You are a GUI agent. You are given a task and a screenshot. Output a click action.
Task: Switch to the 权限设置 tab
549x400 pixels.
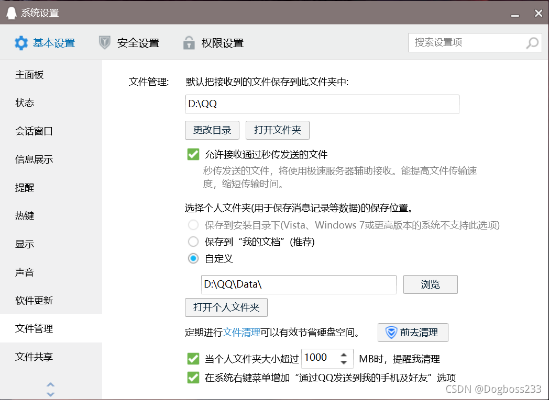click(214, 43)
